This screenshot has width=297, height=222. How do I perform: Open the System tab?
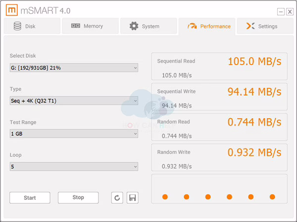click(x=148, y=26)
